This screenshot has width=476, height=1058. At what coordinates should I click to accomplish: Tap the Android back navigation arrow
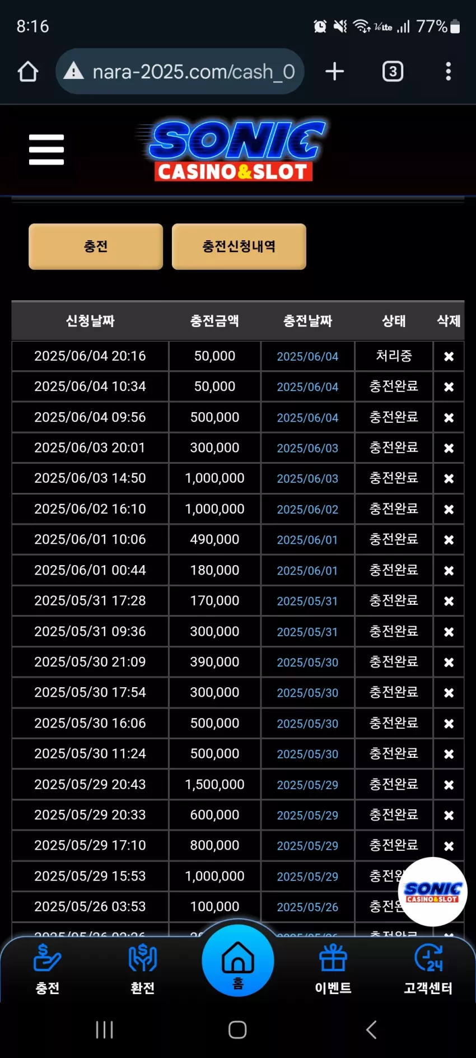coord(371,1029)
